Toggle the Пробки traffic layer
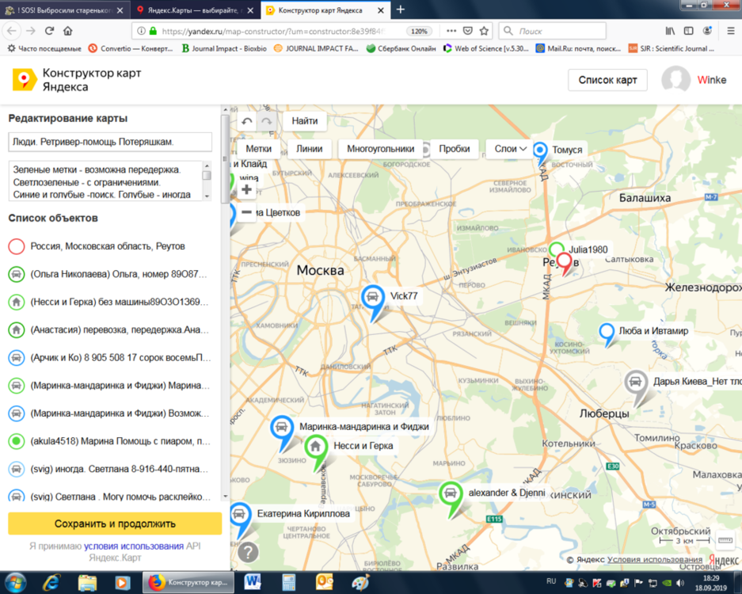742x594 pixels. [x=454, y=148]
